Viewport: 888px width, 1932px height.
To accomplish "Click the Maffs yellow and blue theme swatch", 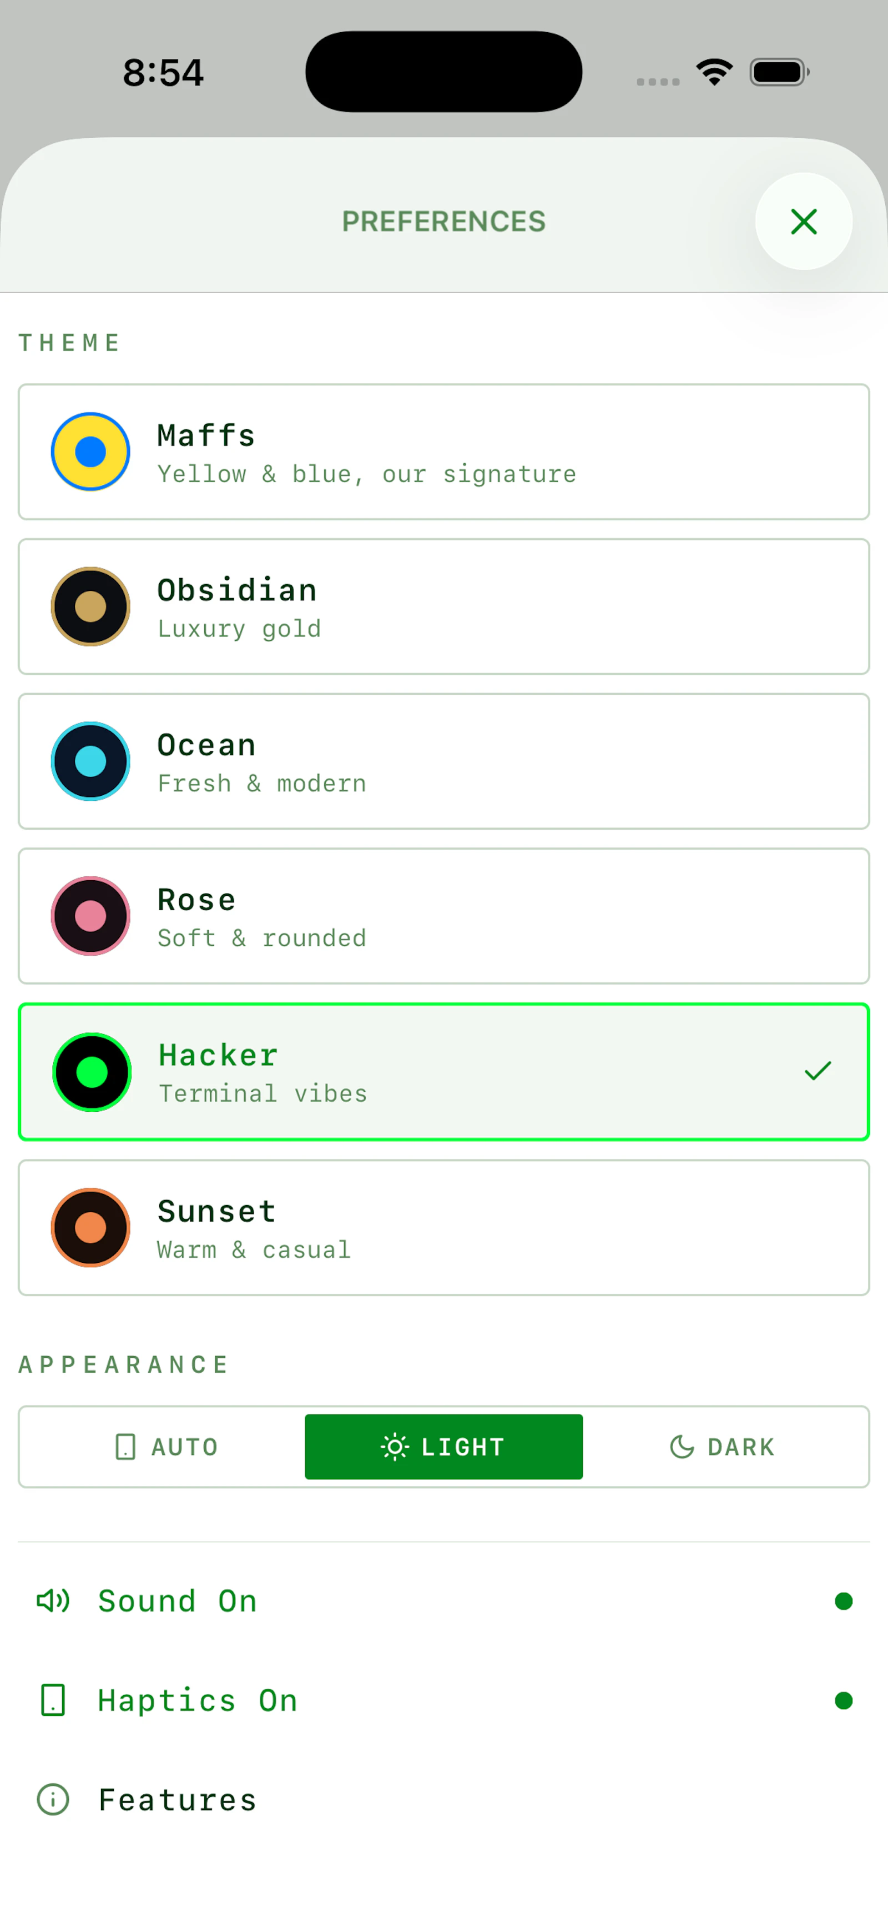I will [90, 451].
